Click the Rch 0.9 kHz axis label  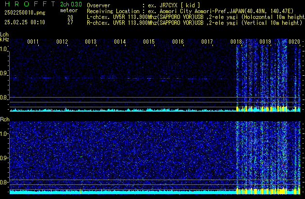tap(4, 158)
